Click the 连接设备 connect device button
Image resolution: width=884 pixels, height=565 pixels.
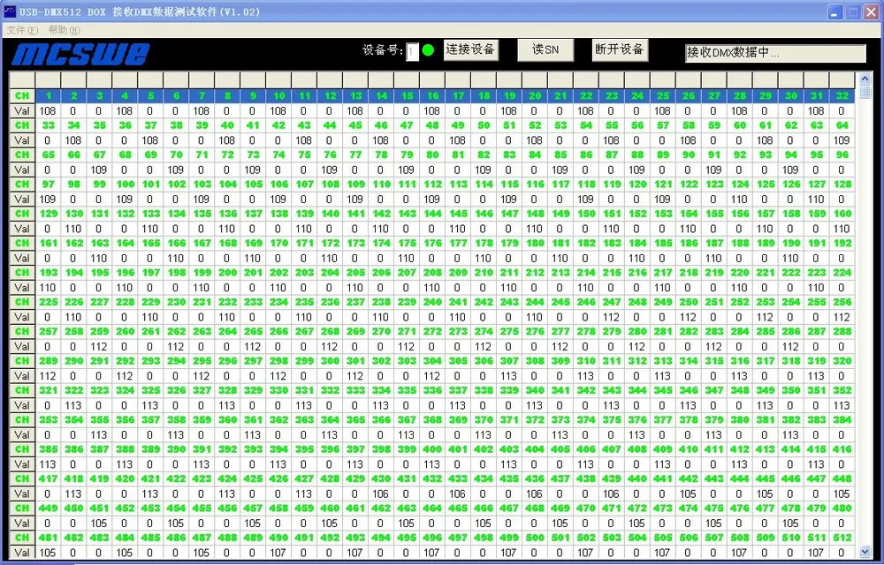470,49
